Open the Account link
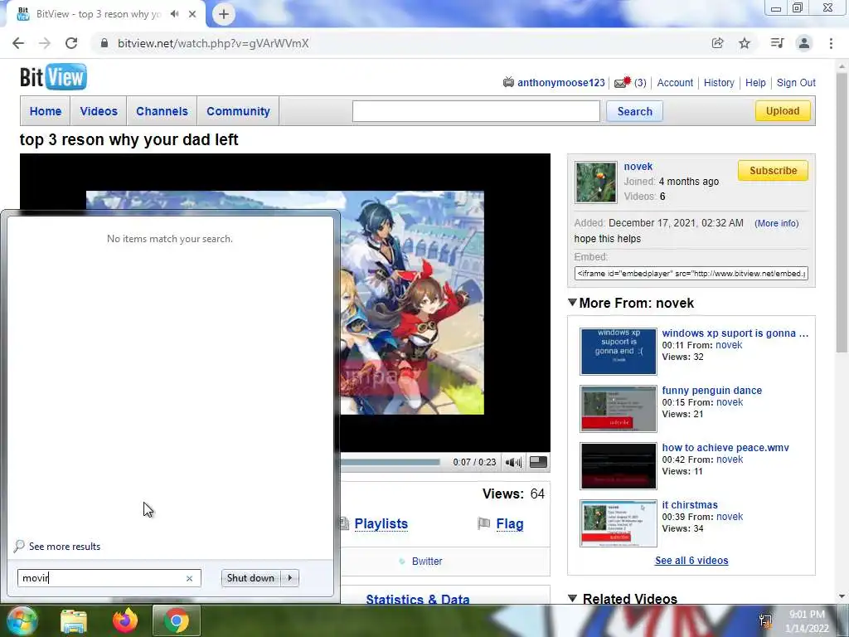 (675, 82)
